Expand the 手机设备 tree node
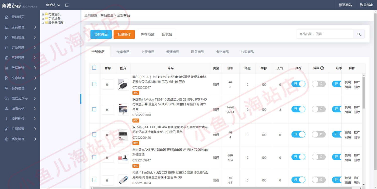 point(43,19)
